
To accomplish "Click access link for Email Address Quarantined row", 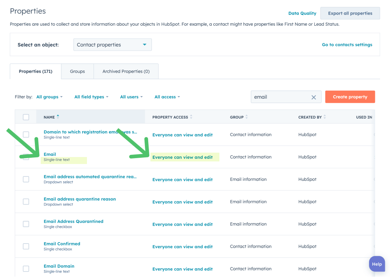I will click(182, 224).
